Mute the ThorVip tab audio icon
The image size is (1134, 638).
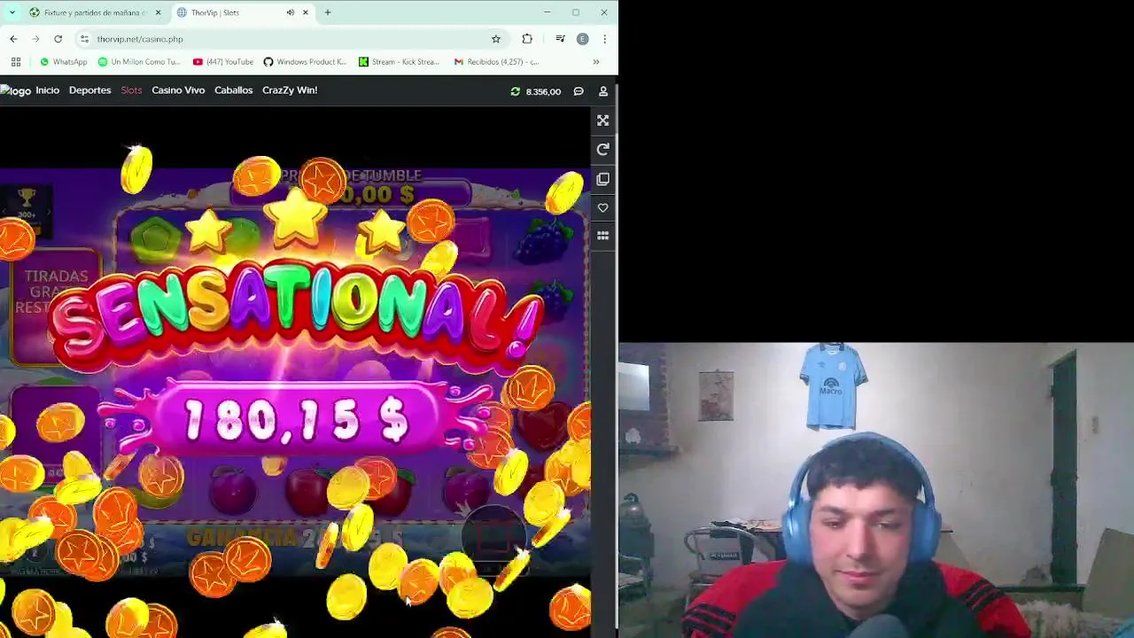point(291,12)
